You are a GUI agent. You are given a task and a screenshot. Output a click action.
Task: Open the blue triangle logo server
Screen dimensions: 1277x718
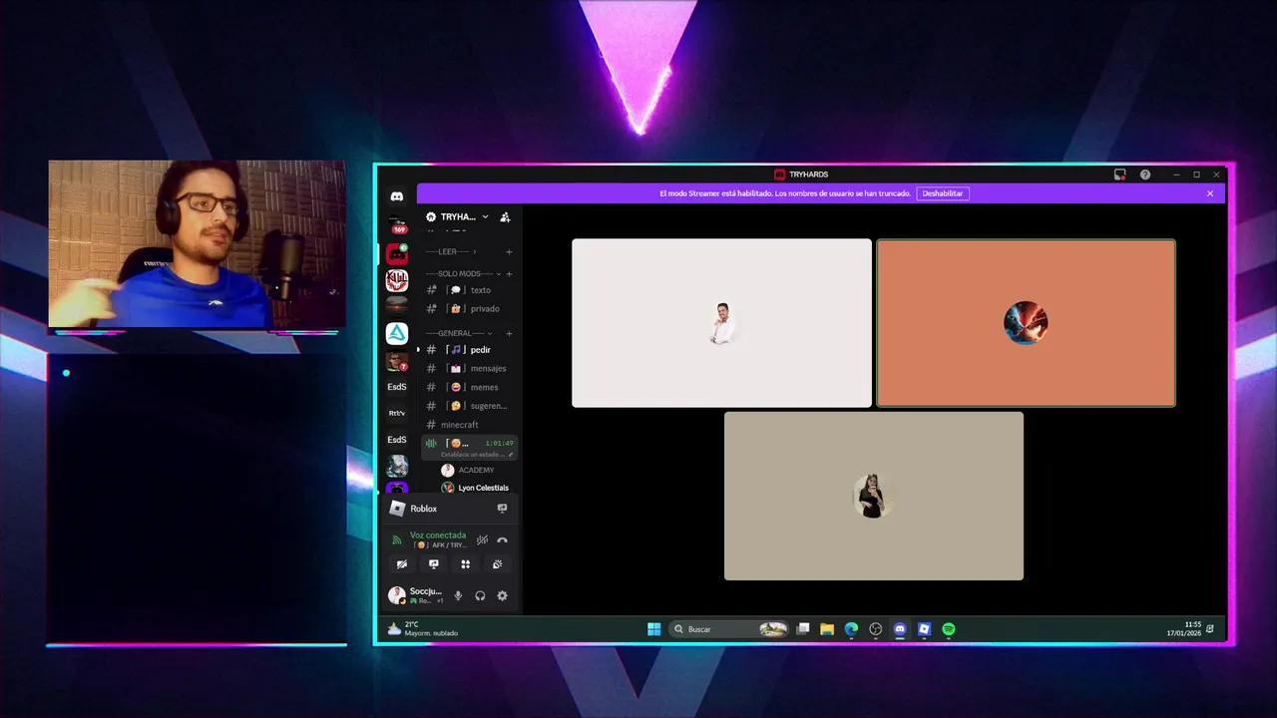pos(397,334)
